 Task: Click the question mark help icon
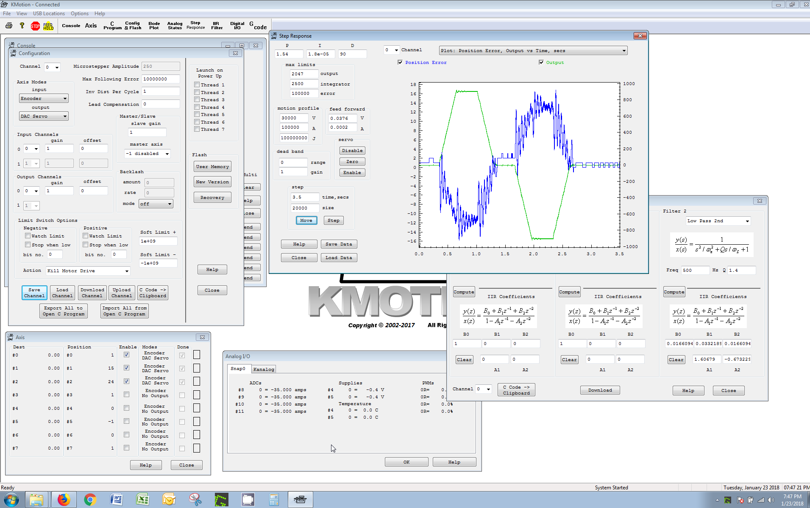click(x=22, y=26)
